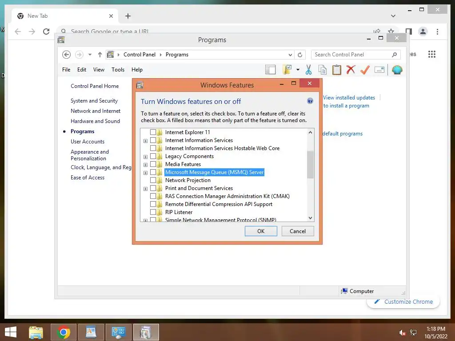Image resolution: width=455 pixels, height=341 pixels.
Task: Check Internet Information Services Hostable Web Core
Action: tap(153, 148)
